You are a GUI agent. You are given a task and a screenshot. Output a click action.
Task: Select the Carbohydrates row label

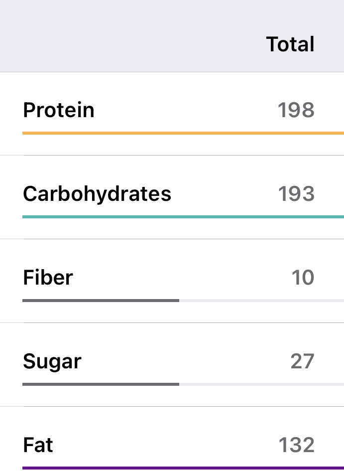pyautogui.click(x=97, y=194)
